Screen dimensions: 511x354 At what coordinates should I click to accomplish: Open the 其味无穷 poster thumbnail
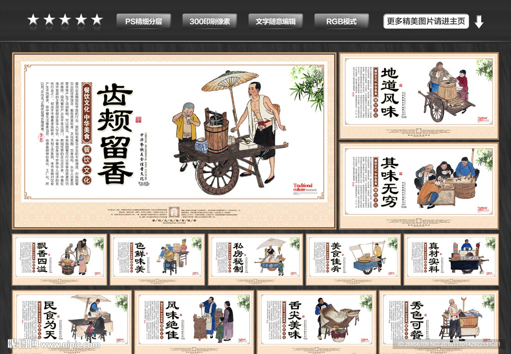[x=419, y=185]
